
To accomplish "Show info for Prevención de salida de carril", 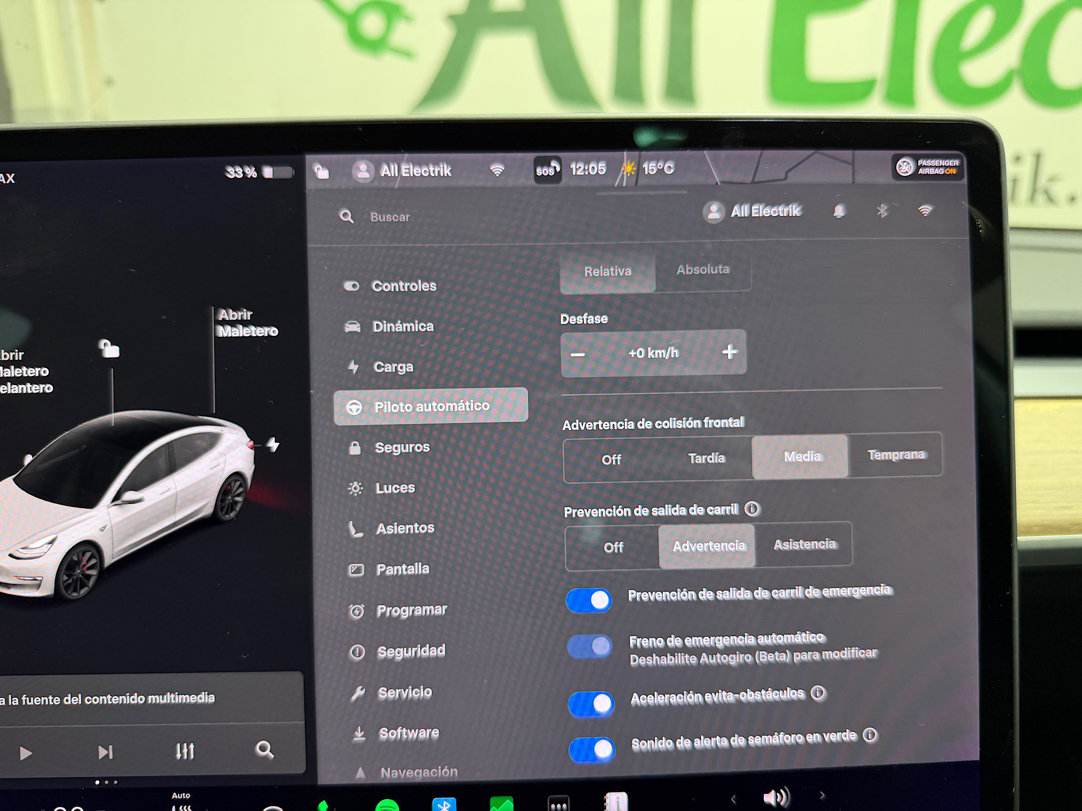I will 752,508.
